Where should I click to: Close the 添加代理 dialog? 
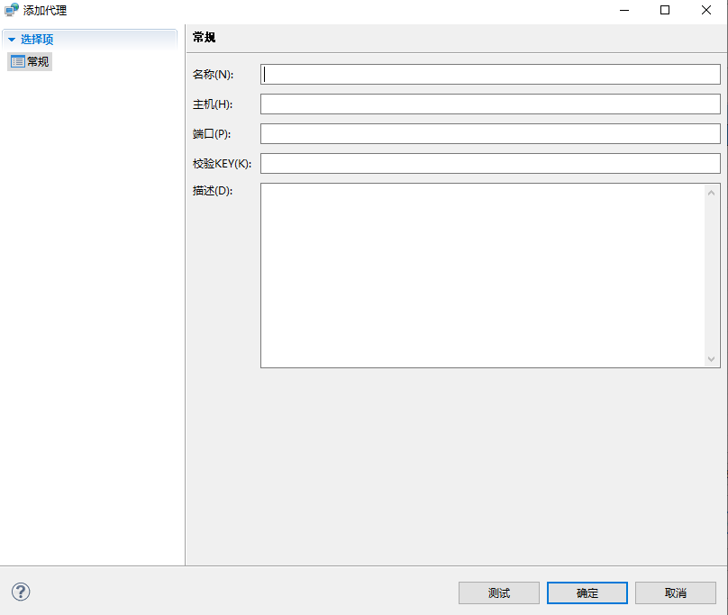(706, 11)
